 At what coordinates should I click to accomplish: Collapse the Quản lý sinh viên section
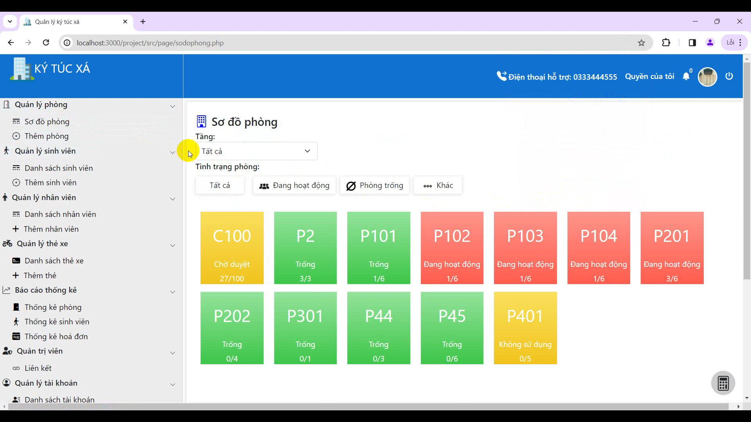(172, 152)
